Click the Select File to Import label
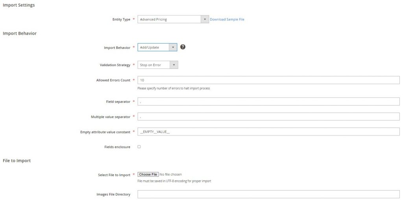The height and width of the screenshot is (200, 403). tap(114, 175)
